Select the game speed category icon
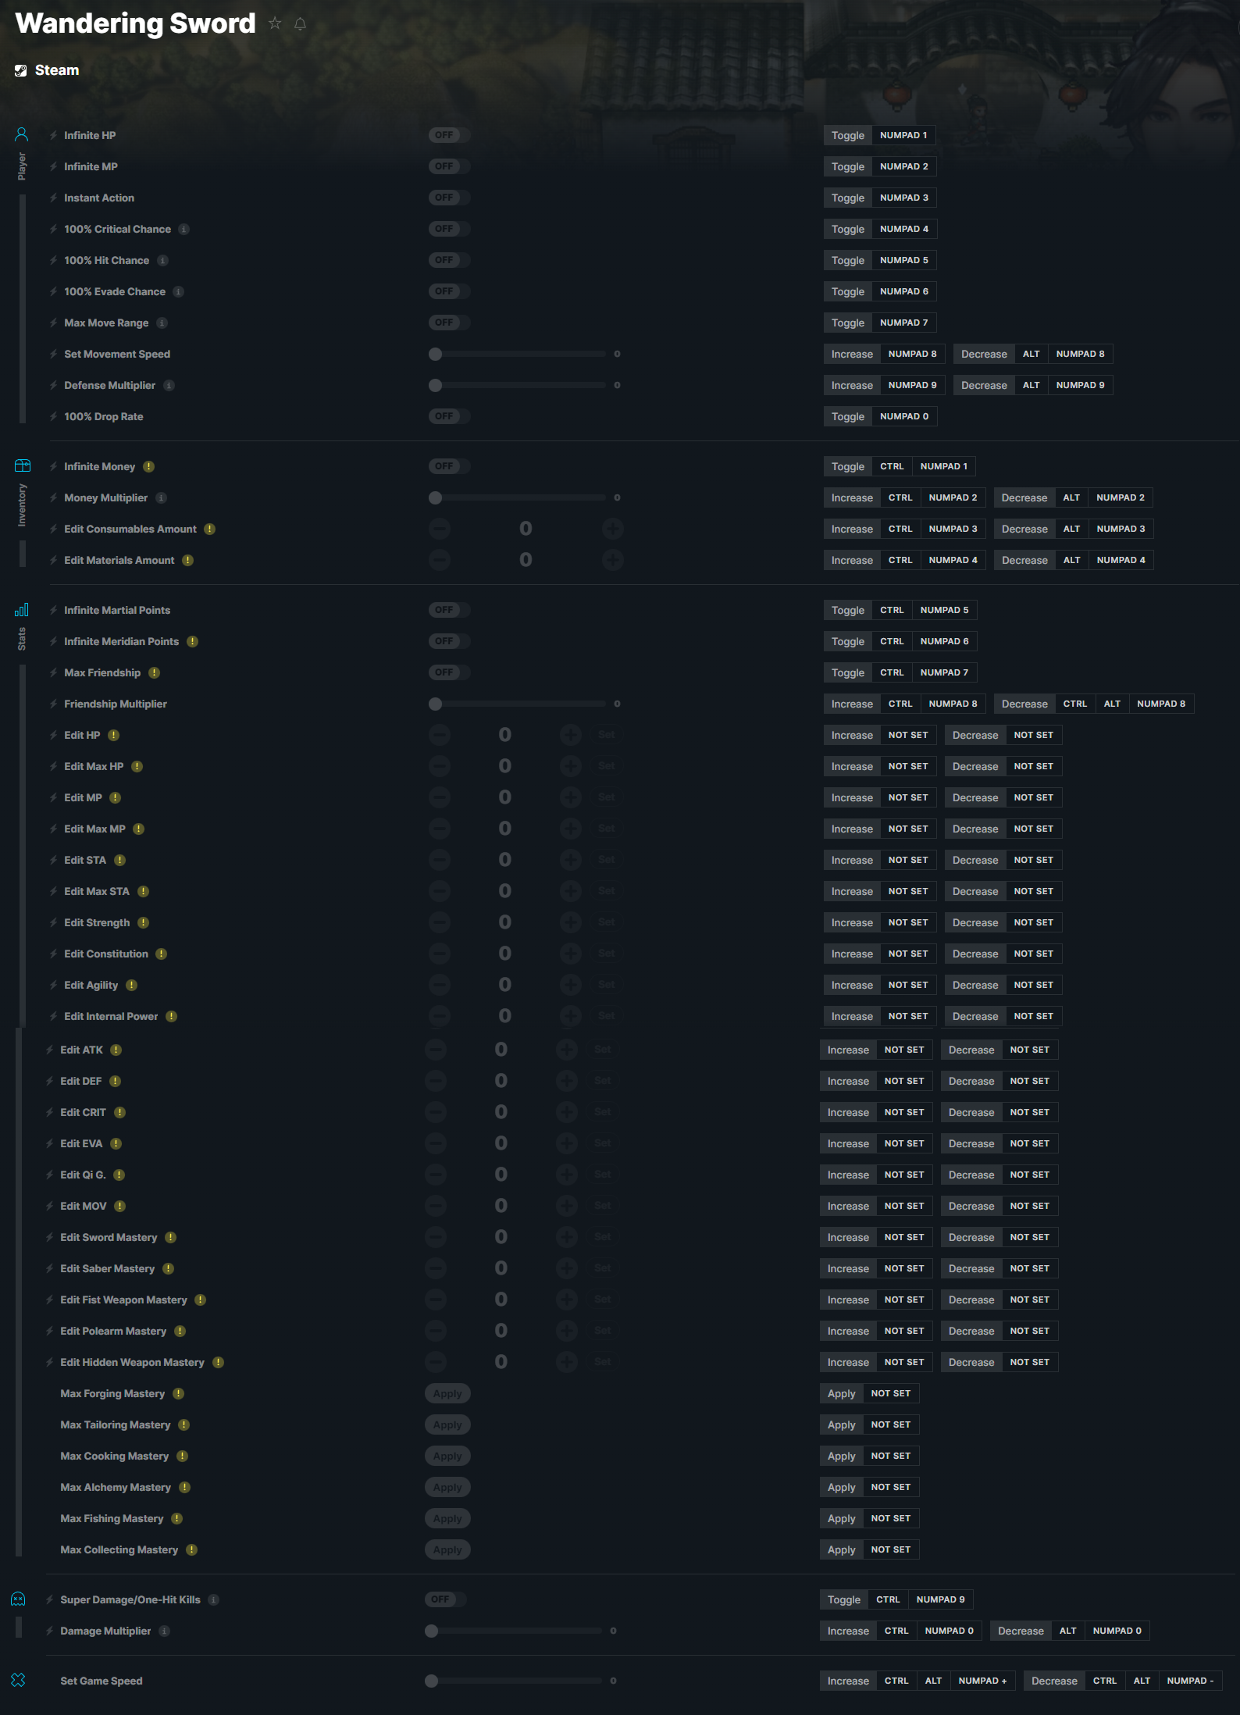Viewport: 1240px width, 1715px height. tap(18, 1680)
